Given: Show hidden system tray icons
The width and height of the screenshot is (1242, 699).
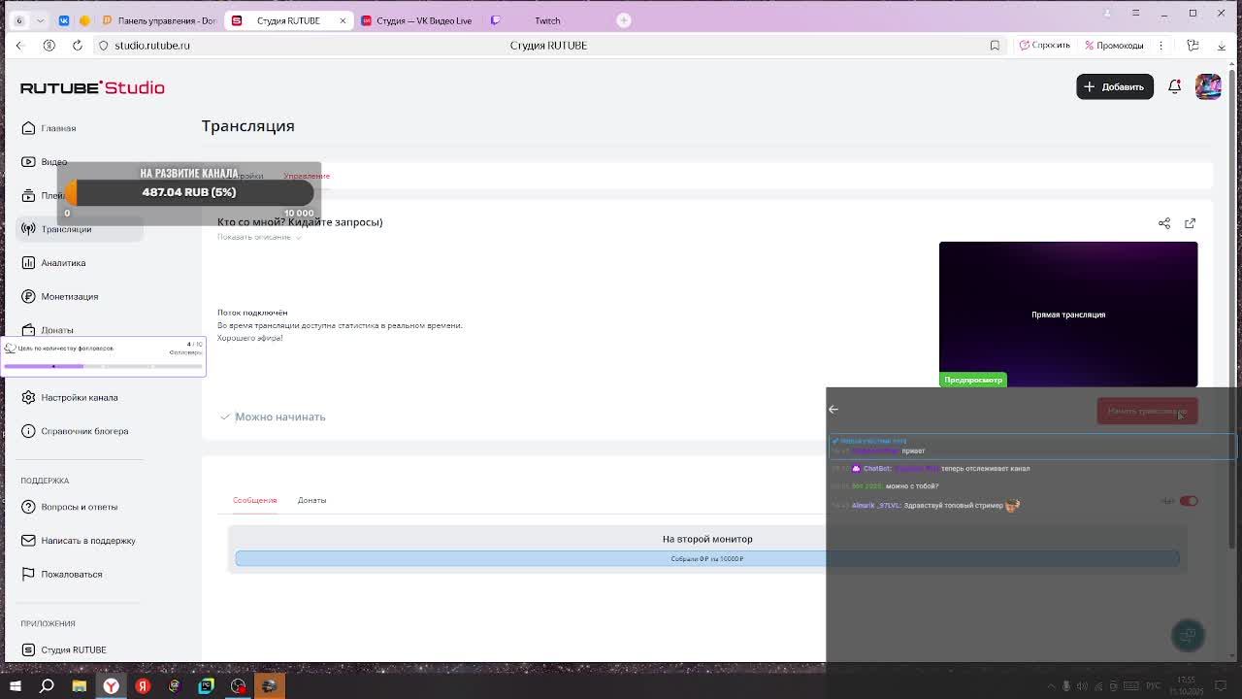Looking at the screenshot, I should [1051, 686].
